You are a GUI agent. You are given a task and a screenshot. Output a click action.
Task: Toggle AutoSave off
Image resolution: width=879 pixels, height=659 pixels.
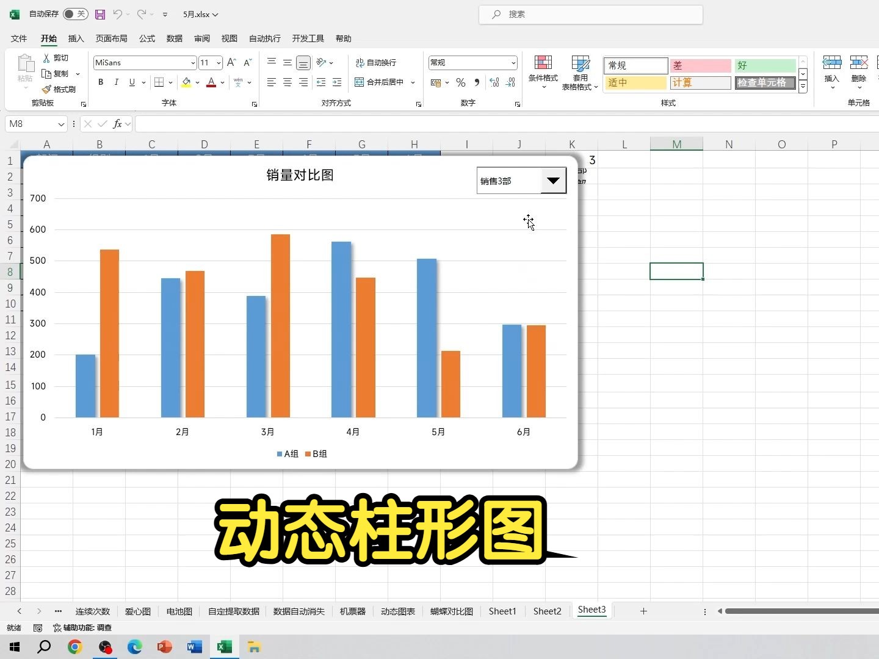pos(75,13)
